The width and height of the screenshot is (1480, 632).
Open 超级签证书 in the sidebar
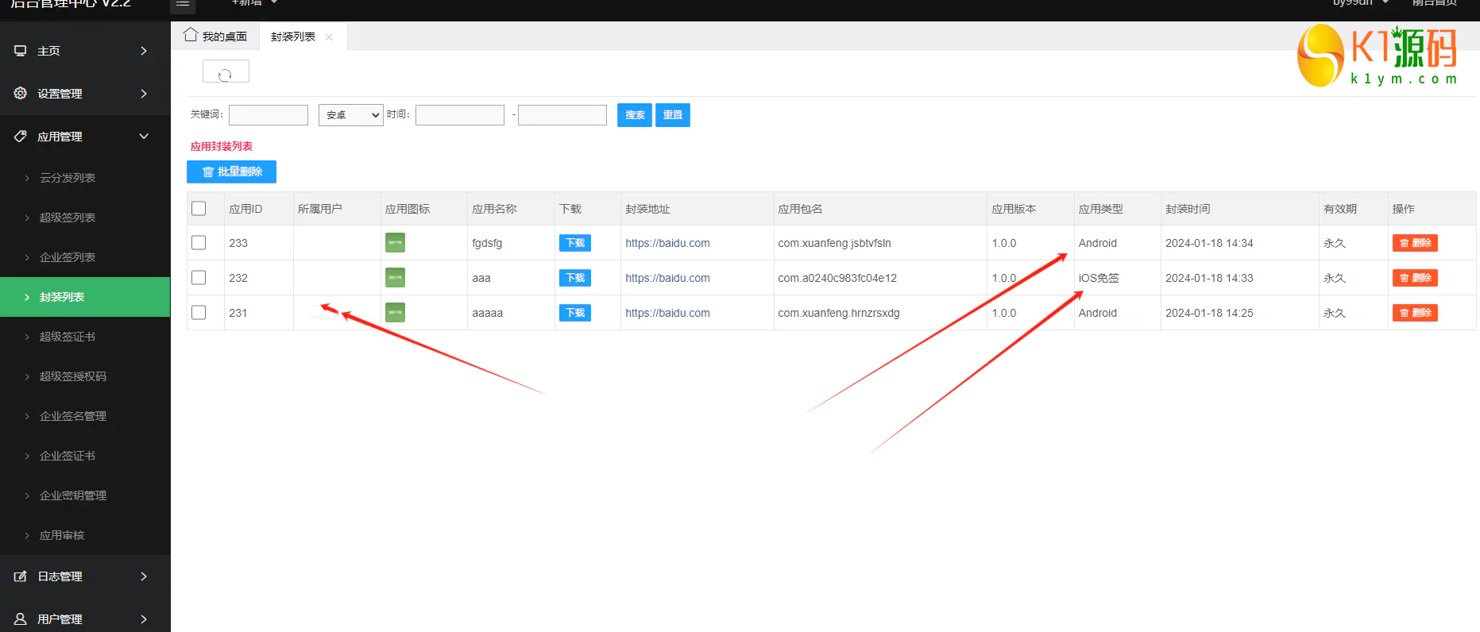(85, 337)
